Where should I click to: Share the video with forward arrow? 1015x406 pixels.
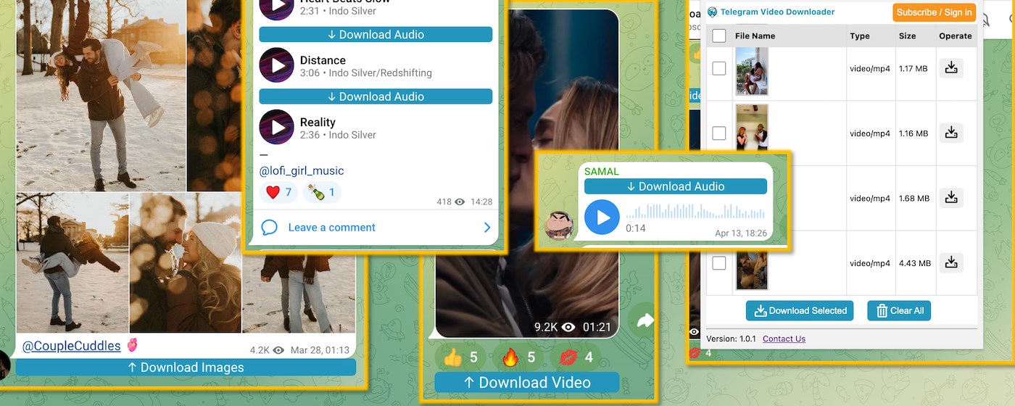tap(644, 320)
